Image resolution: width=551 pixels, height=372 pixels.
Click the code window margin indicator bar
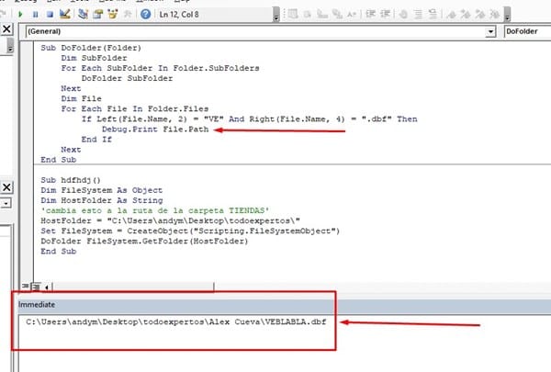pos(27,162)
